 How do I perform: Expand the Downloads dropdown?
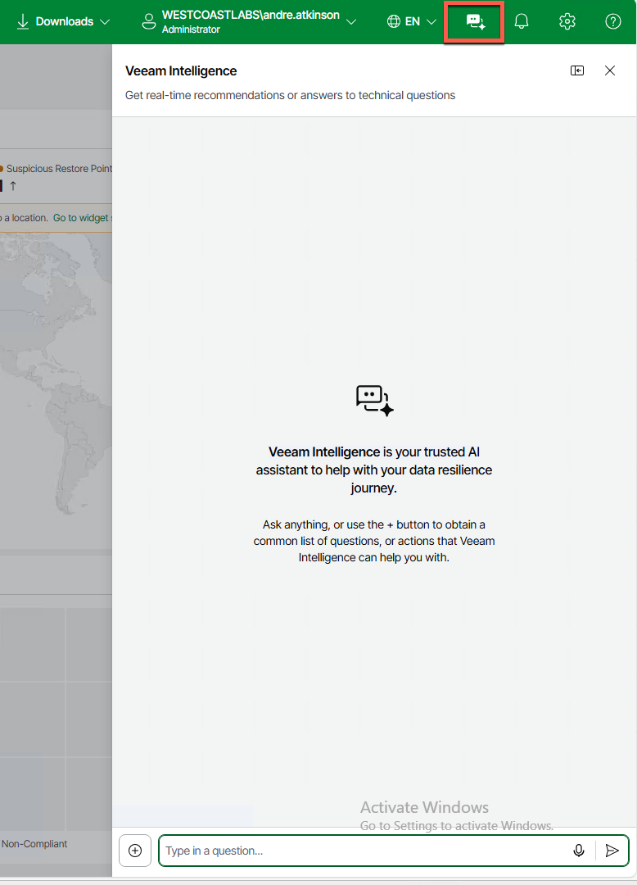[64, 22]
